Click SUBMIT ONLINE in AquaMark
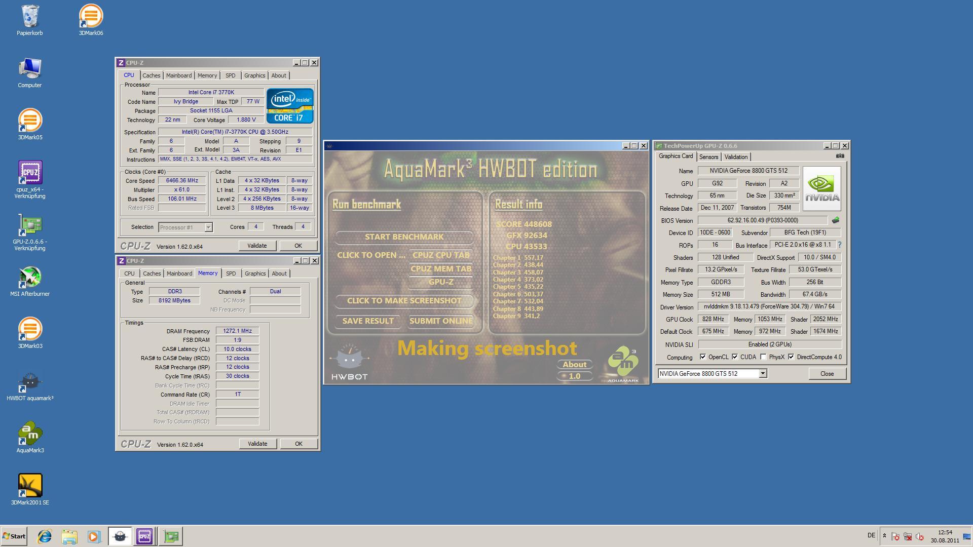This screenshot has height=547, width=973. [441, 321]
